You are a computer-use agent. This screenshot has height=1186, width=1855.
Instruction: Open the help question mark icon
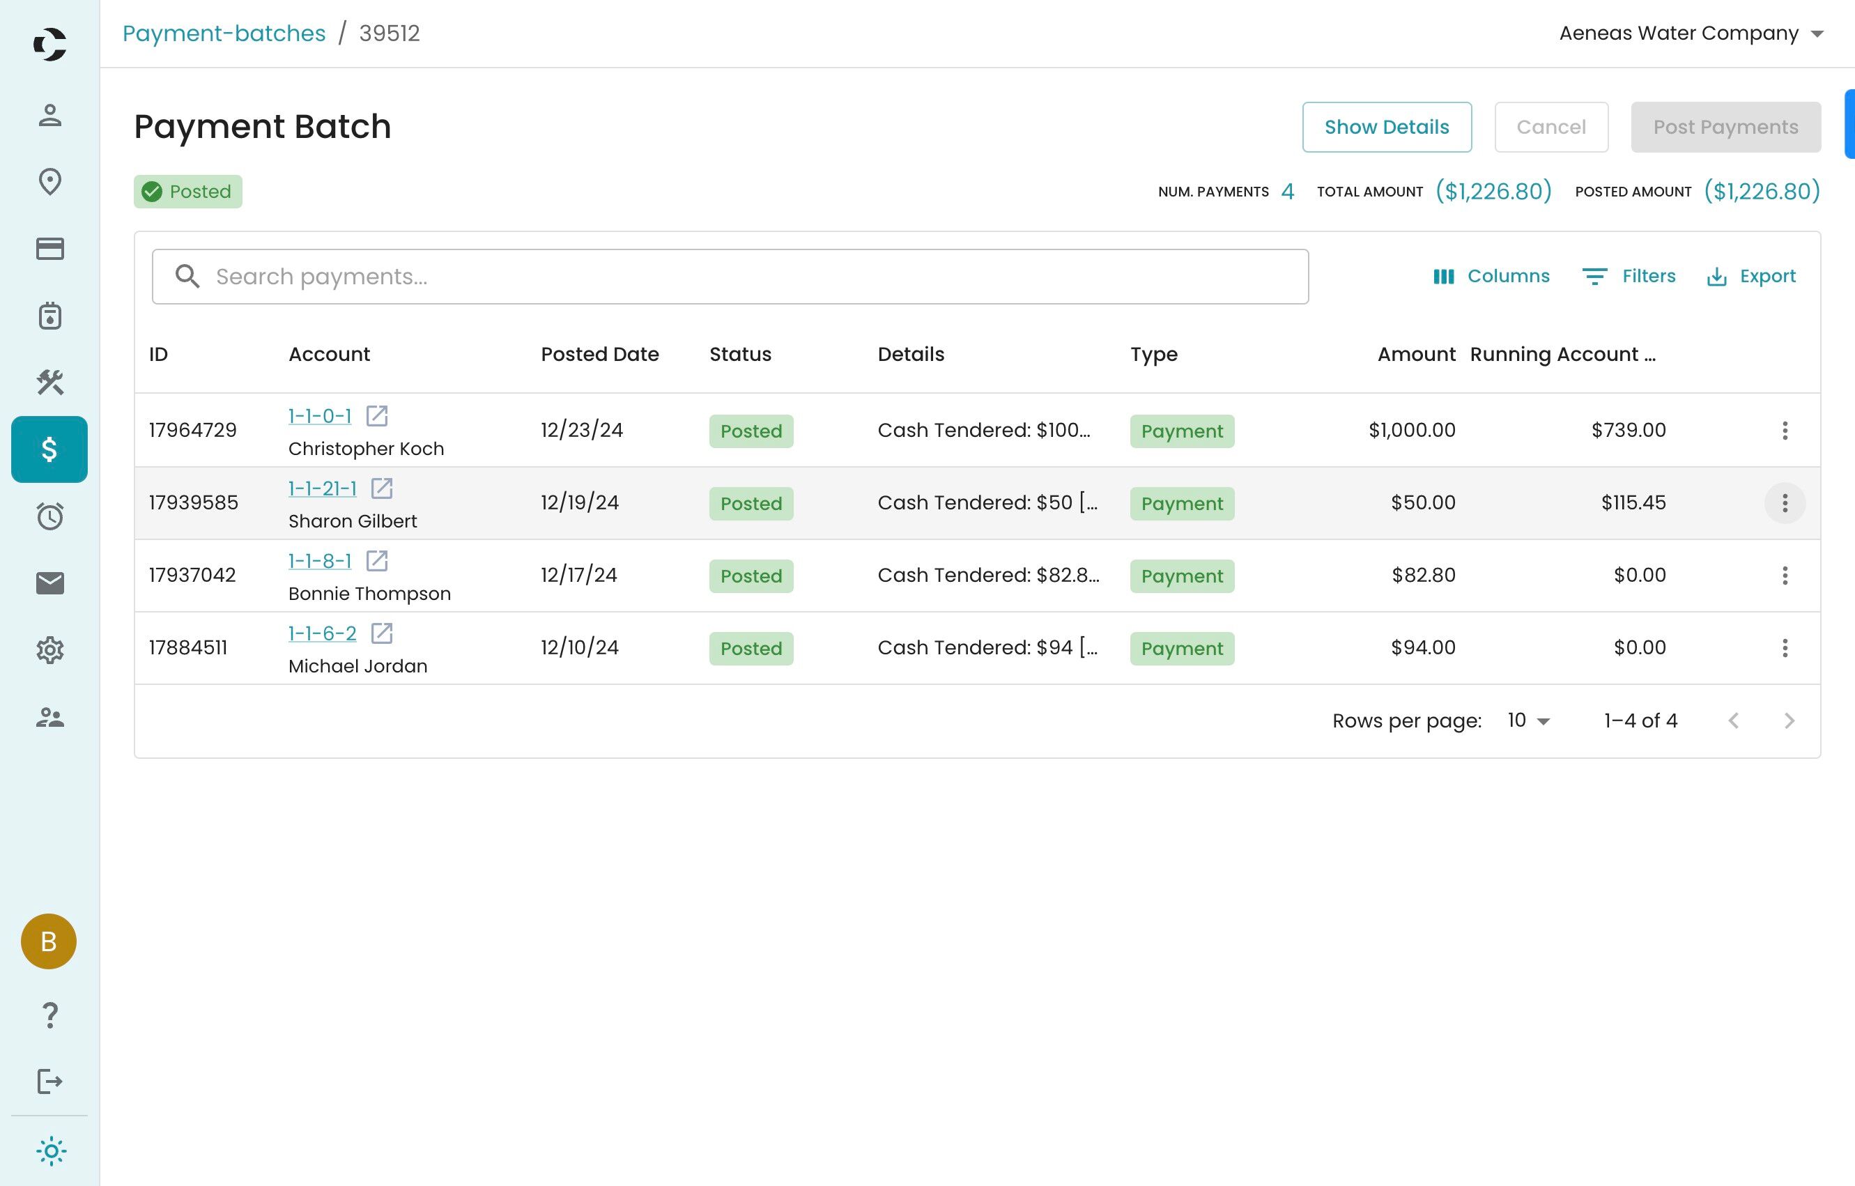pos(49,1015)
